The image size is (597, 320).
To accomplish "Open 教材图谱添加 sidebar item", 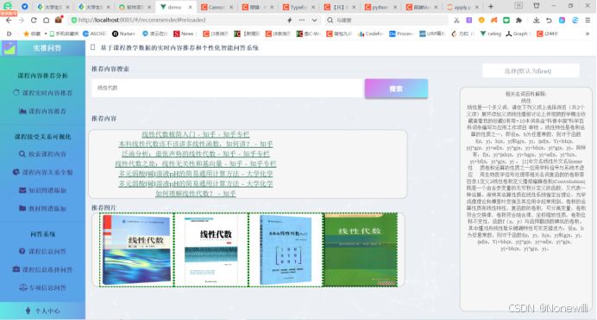I will 42,208.
